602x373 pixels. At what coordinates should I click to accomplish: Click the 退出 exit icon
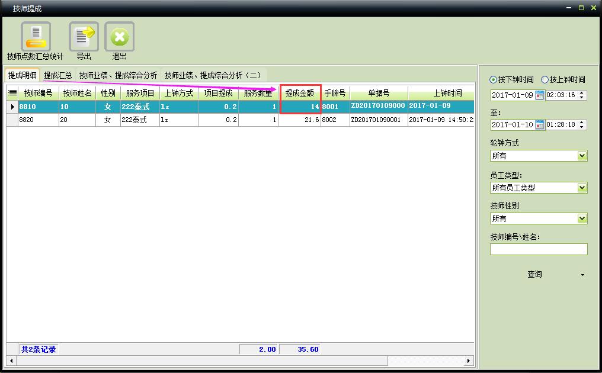(120, 37)
